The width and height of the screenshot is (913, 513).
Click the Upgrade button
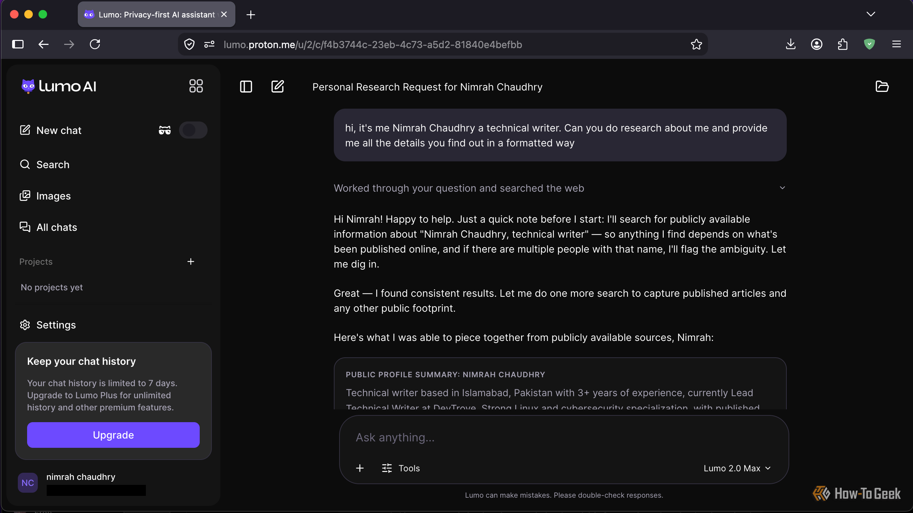(x=113, y=435)
